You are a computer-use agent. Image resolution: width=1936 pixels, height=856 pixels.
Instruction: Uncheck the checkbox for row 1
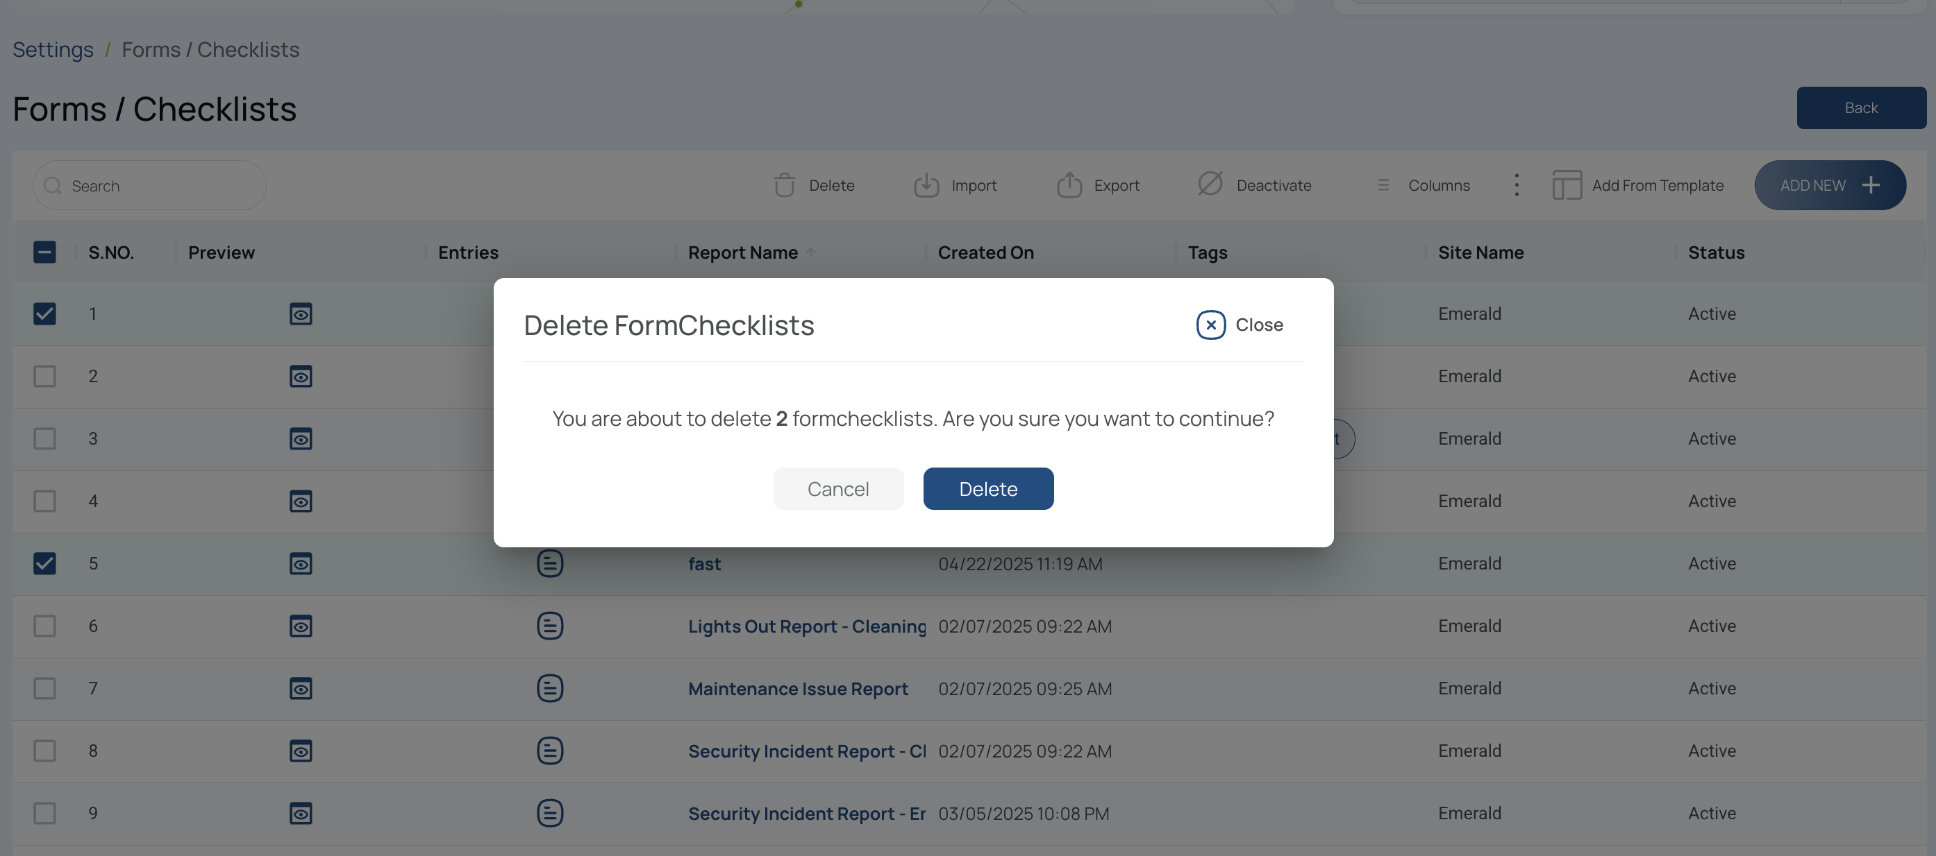(44, 313)
